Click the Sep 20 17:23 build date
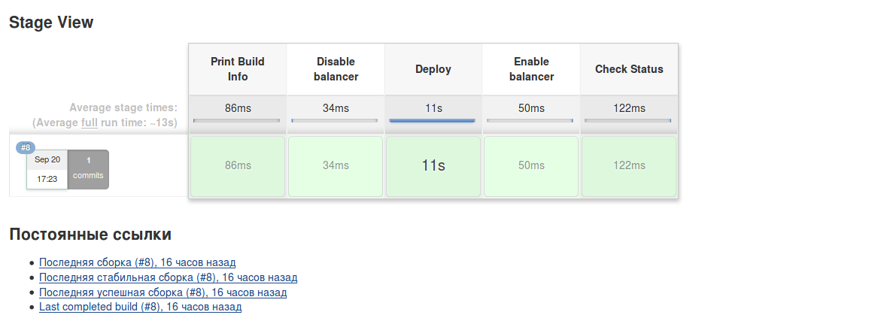 tap(47, 169)
